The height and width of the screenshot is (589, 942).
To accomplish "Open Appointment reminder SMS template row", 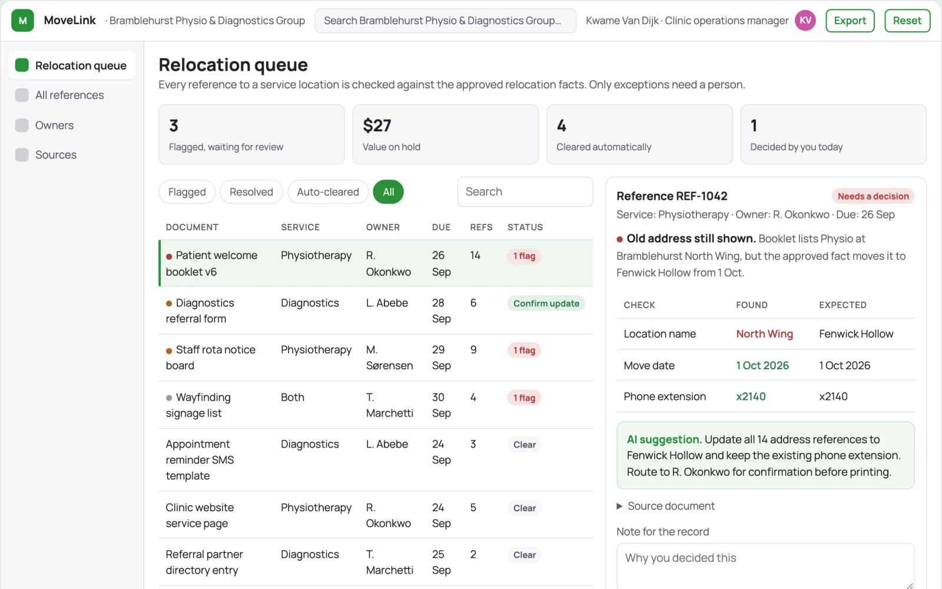I will pyautogui.click(x=376, y=460).
